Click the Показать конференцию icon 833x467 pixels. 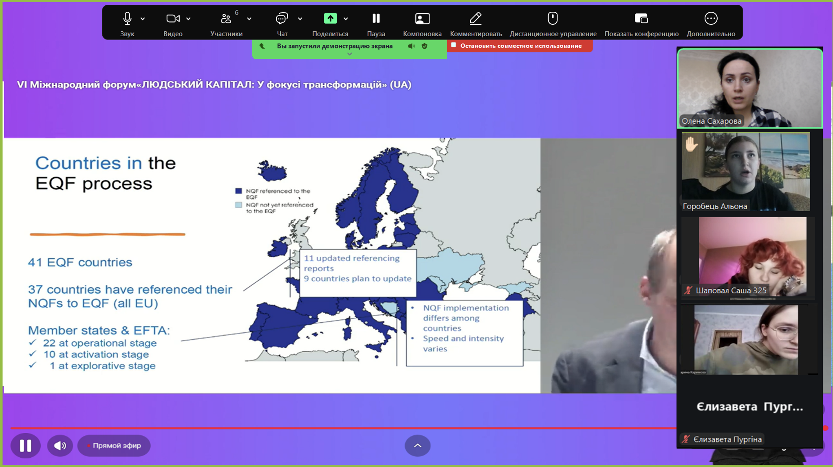point(641,19)
